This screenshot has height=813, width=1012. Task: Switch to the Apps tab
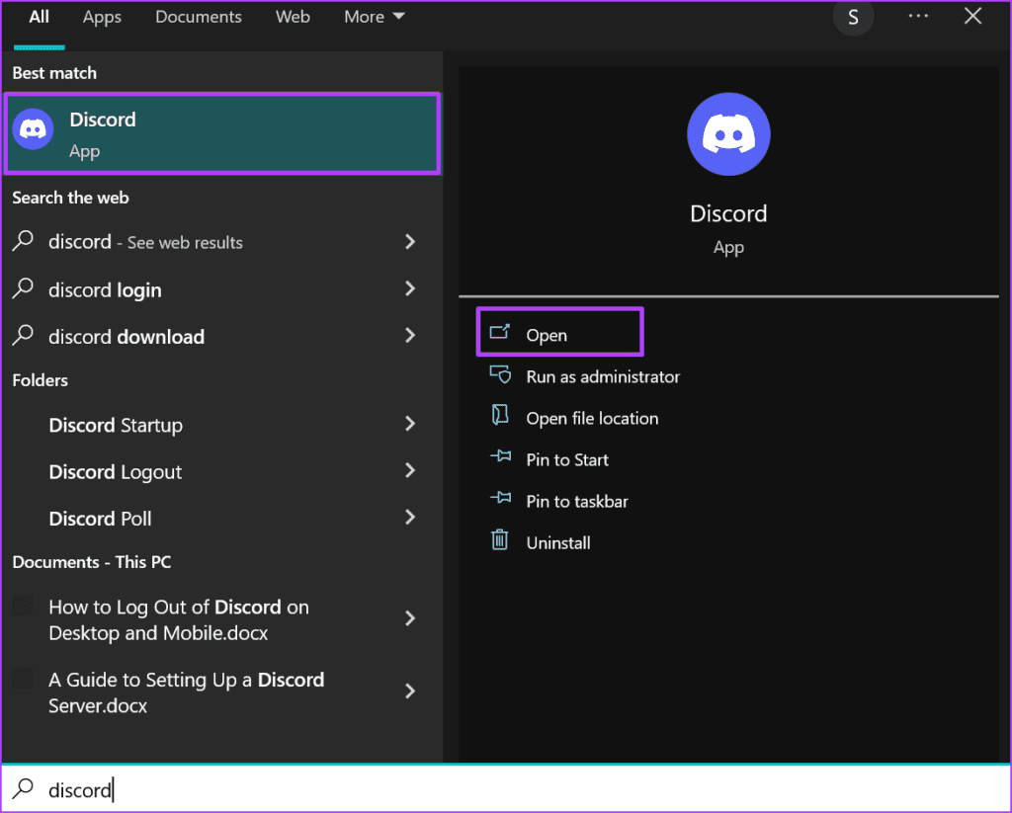coord(101,16)
